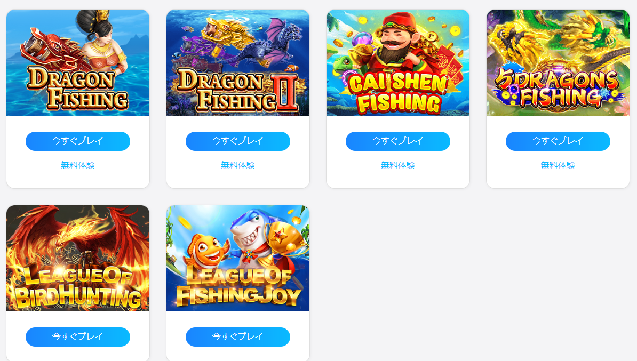Click the Dragon Fishing II title logo
The height and width of the screenshot is (361, 637).
(x=238, y=91)
